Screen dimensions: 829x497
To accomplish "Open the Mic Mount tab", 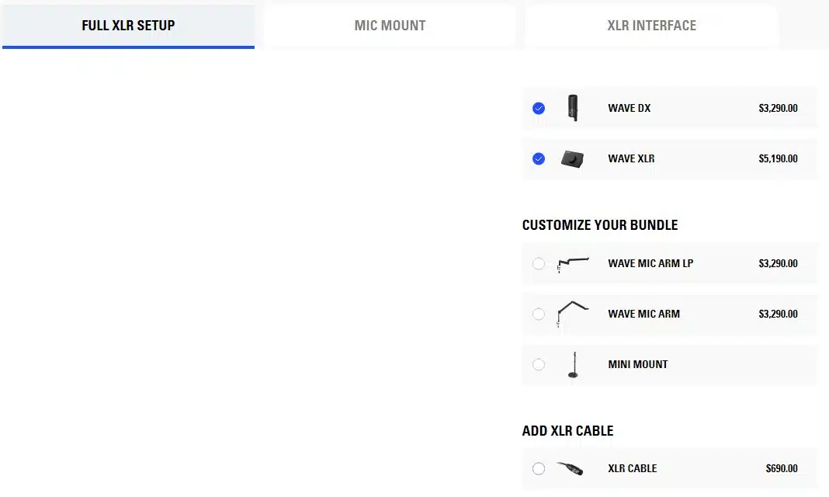I will point(390,26).
